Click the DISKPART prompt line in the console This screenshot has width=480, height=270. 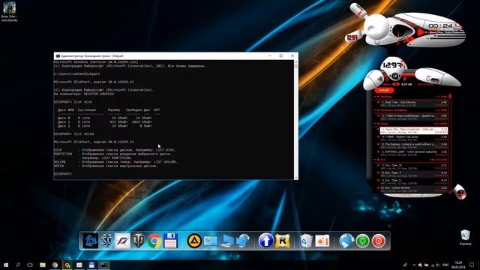tap(63, 174)
